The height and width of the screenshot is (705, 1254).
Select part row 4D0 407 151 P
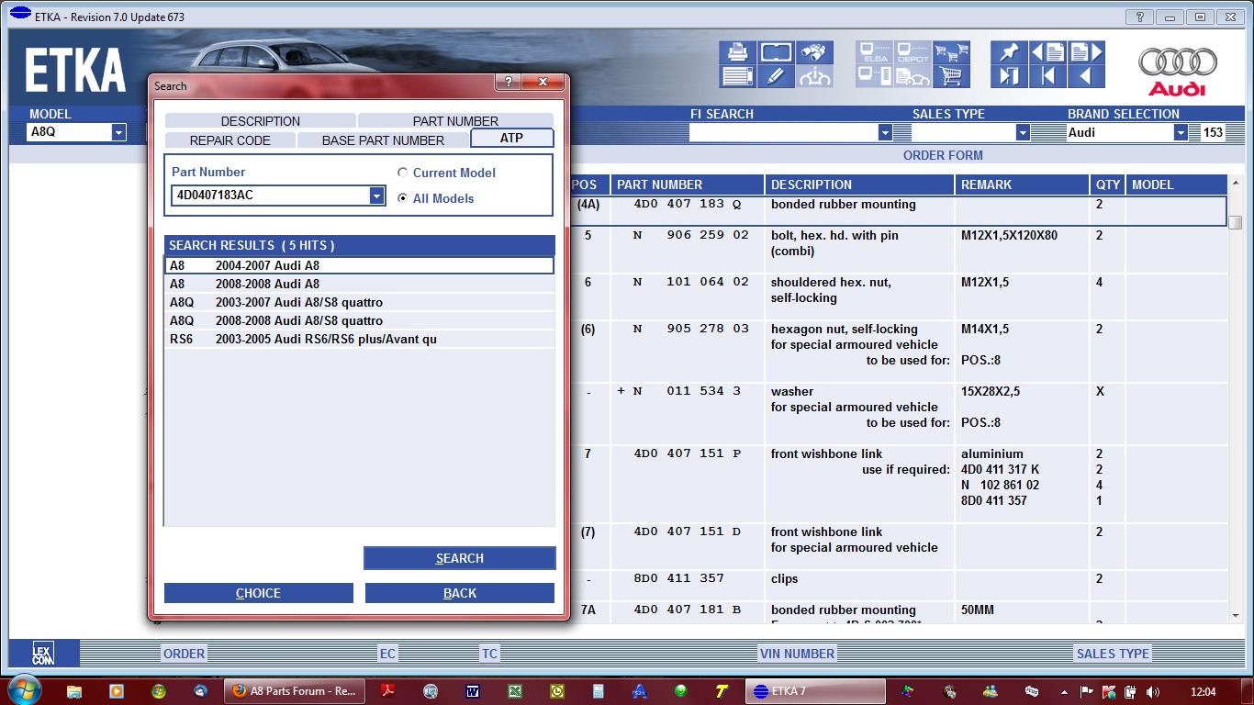(x=897, y=484)
